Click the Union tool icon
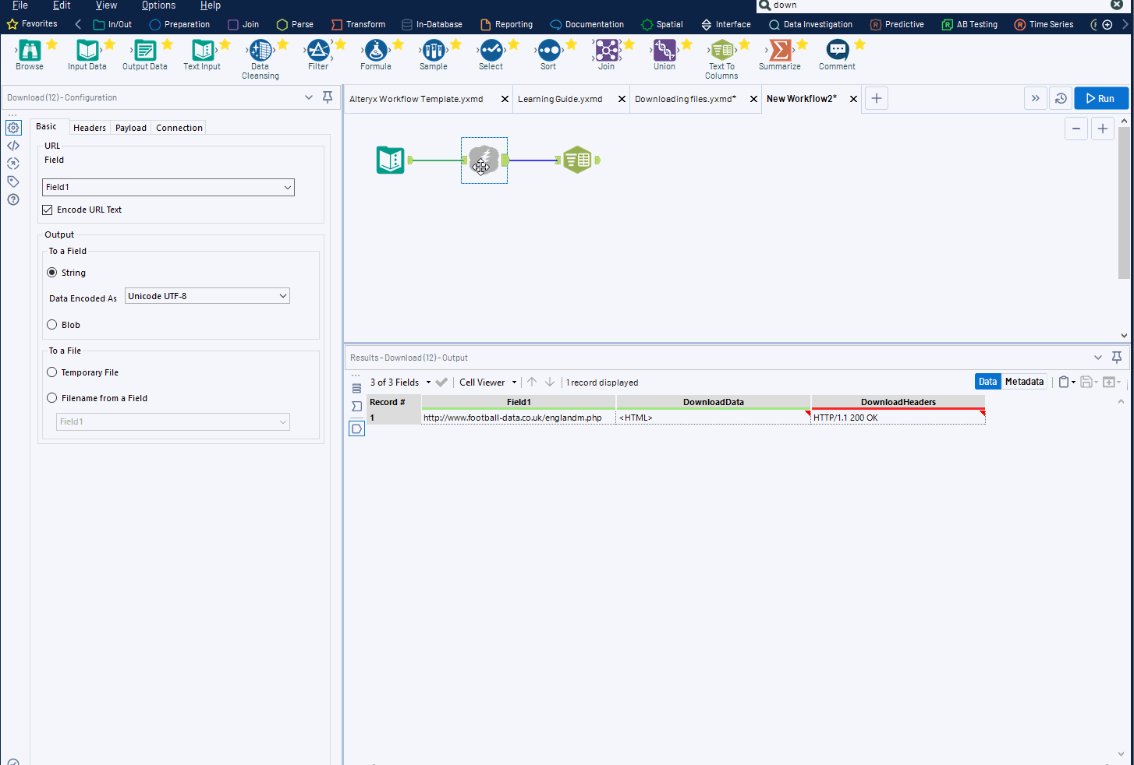 pyautogui.click(x=664, y=51)
